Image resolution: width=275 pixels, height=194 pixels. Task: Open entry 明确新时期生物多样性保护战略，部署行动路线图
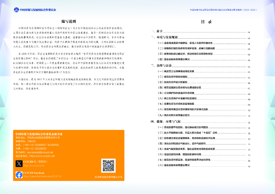(204, 48)
